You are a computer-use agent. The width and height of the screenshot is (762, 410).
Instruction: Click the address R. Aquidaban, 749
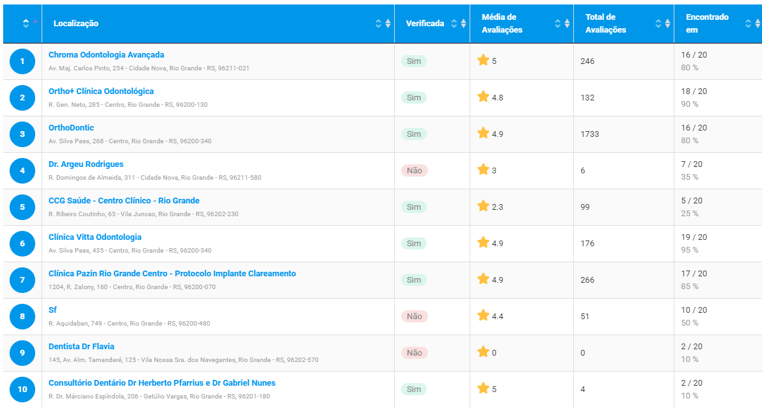click(129, 324)
